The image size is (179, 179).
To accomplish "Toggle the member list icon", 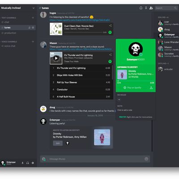I will coord(151,8).
